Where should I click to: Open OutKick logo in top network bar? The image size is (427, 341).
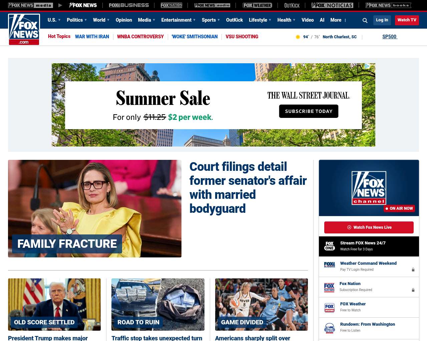pos(292,5)
